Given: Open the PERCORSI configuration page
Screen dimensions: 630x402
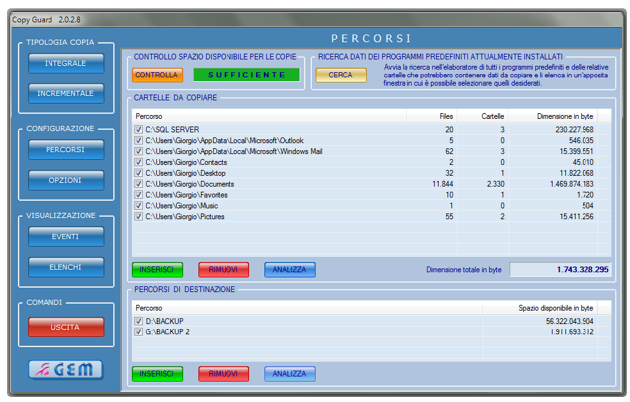Looking at the screenshot, I should click(x=66, y=150).
